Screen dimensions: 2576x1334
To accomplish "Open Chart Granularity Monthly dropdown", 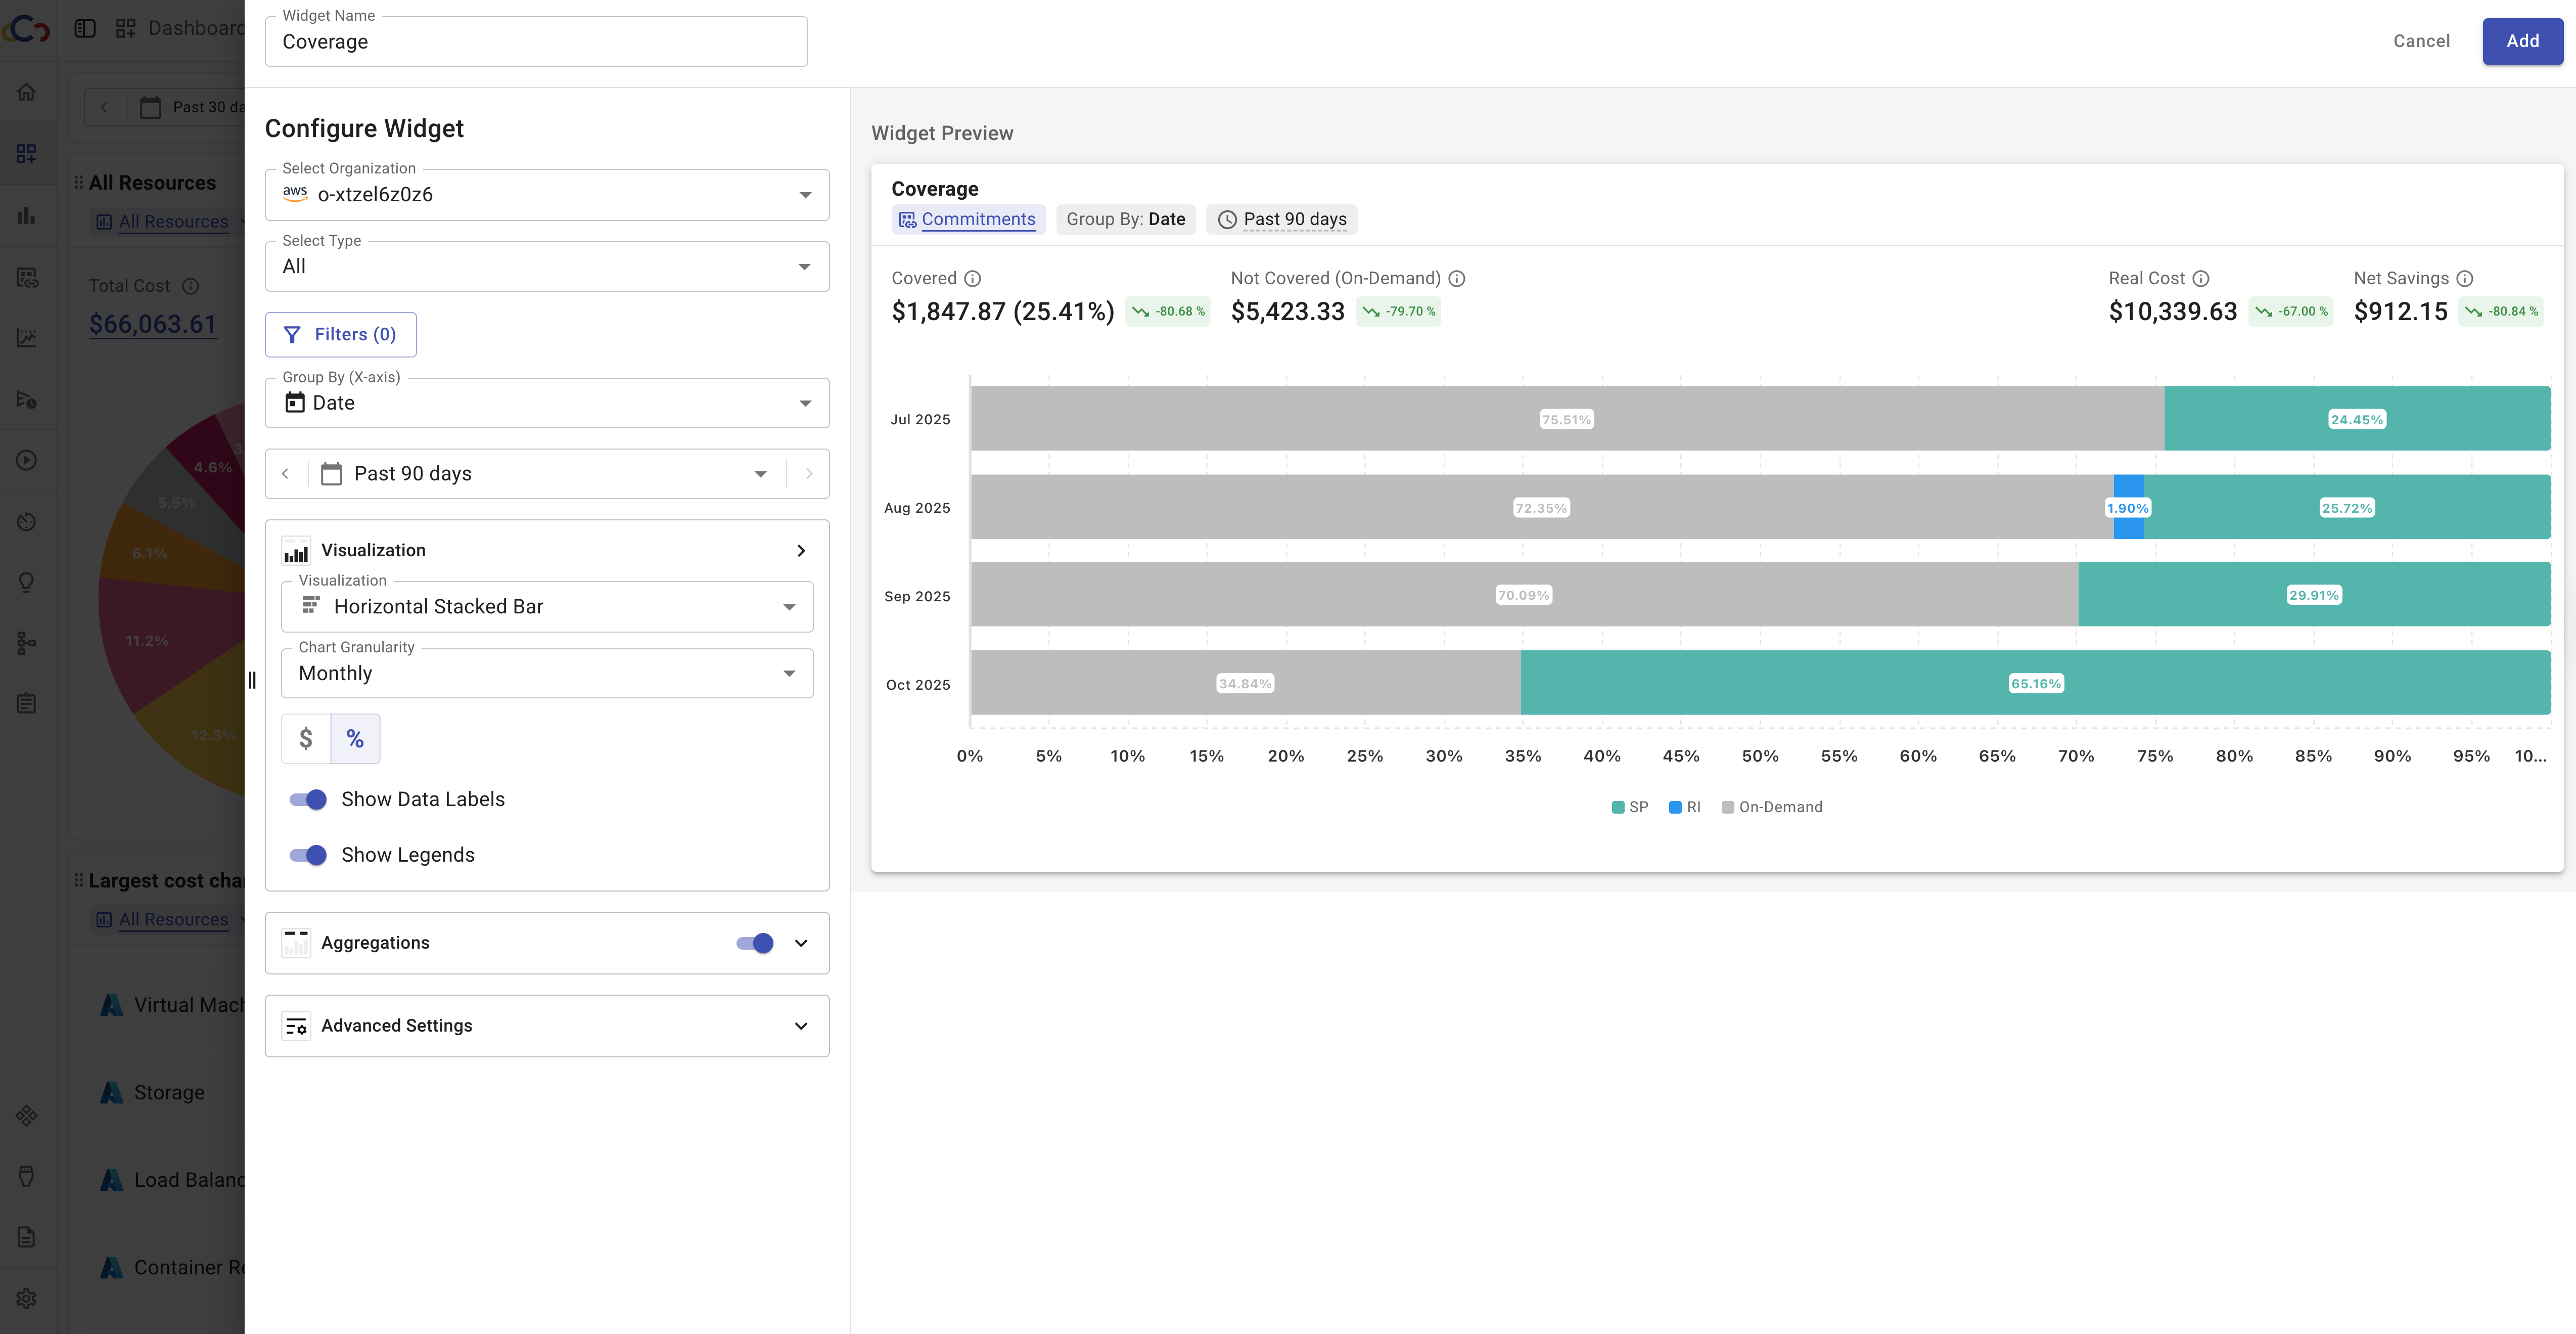I will click(x=546, y=674).
